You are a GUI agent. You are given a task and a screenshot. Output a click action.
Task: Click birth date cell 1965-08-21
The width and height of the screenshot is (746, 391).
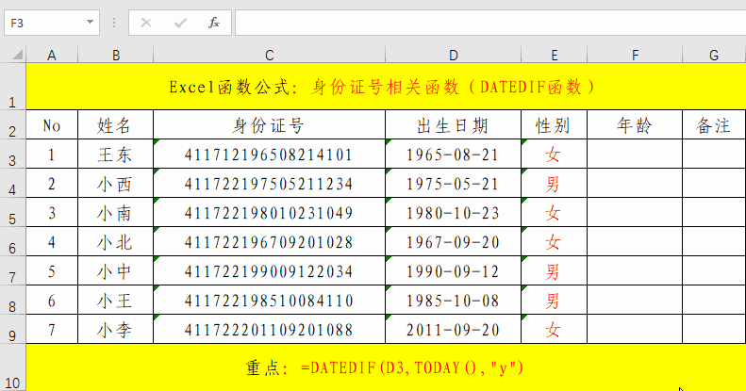click(x=454, y=154)
